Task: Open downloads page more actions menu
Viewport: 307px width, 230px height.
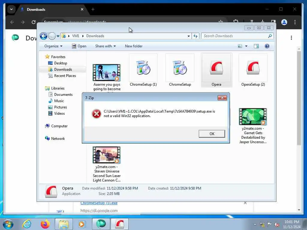Action: click(x=291, y=38)
